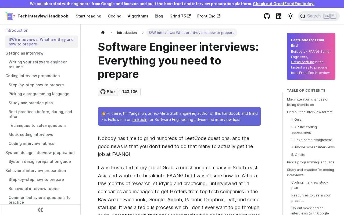View the 143,136 stargazers count
The width and height of the screenshot is (344, 215).
130,92
